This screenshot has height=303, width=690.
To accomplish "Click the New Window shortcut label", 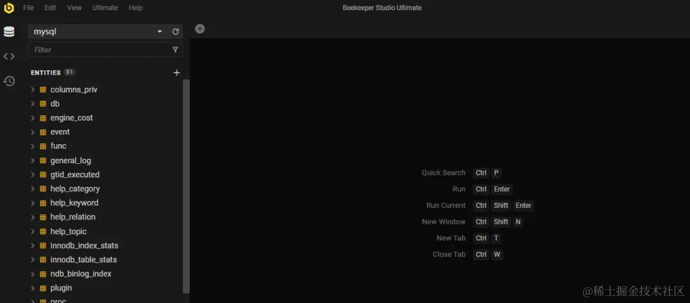I will [443, 222].
